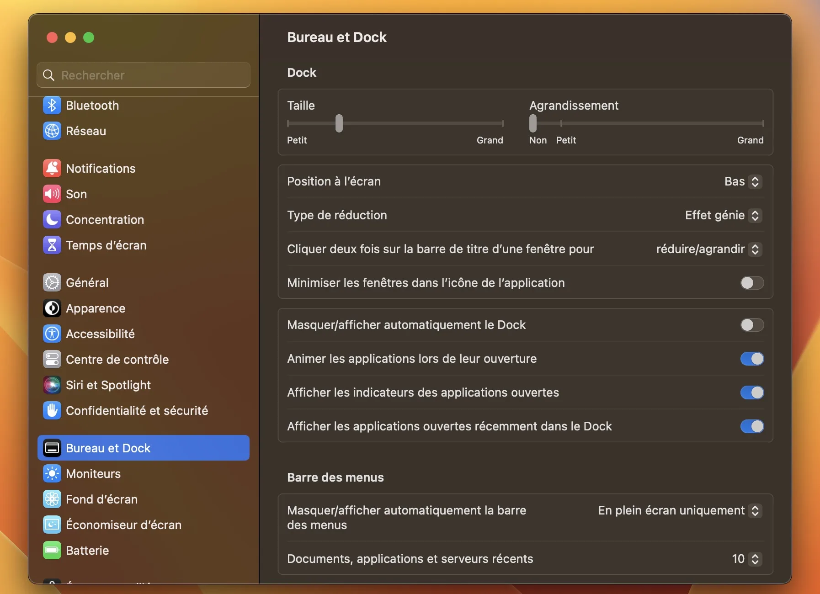Click the Son speaker icon
The height and width of the screenshot is (594, 820).
coord(52,194)
